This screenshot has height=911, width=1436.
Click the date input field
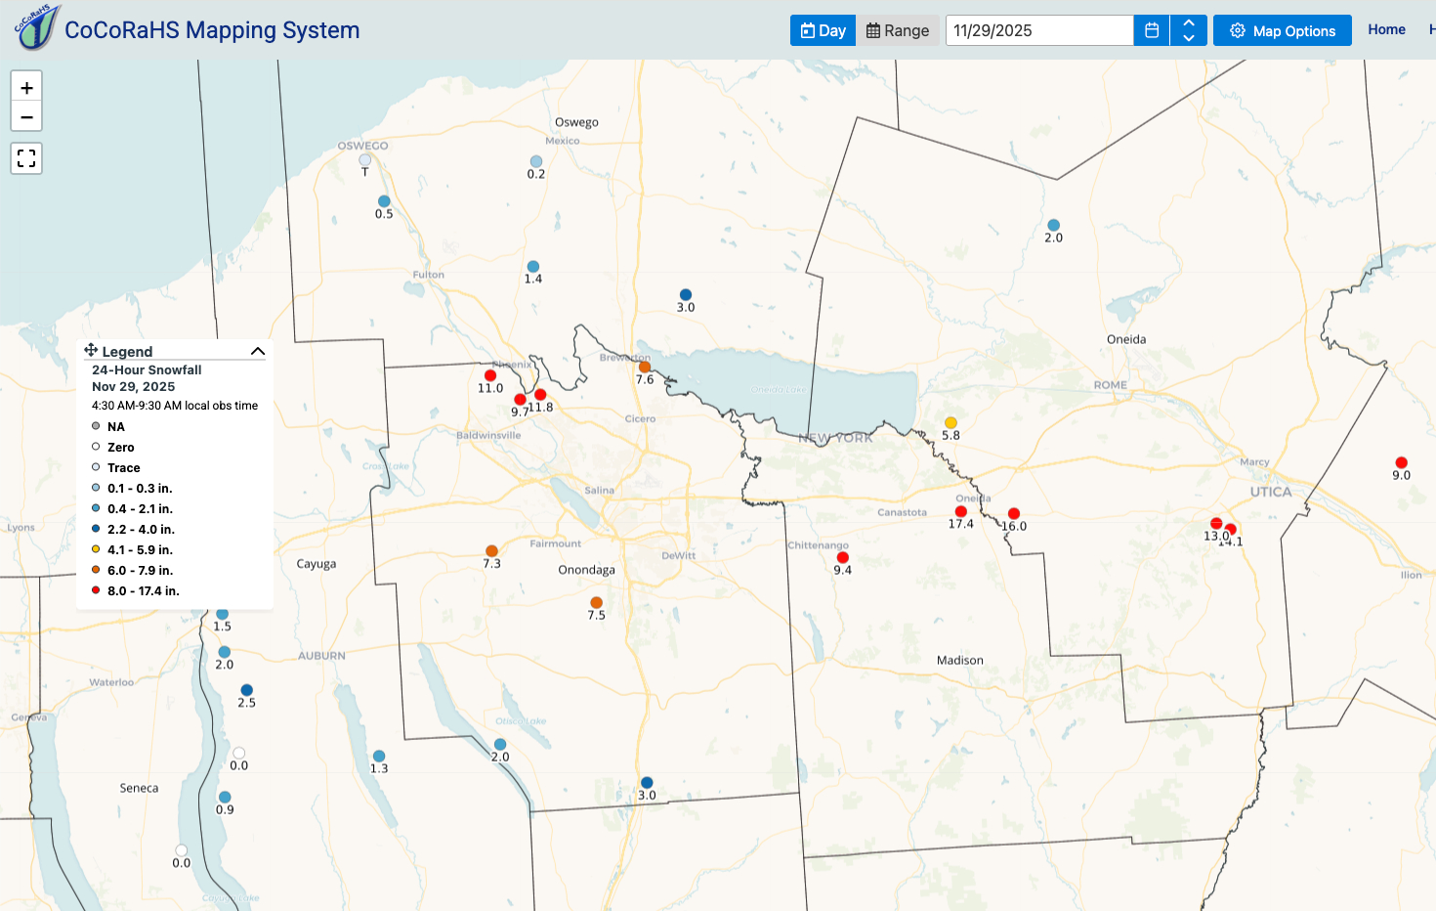point(1038,30)
